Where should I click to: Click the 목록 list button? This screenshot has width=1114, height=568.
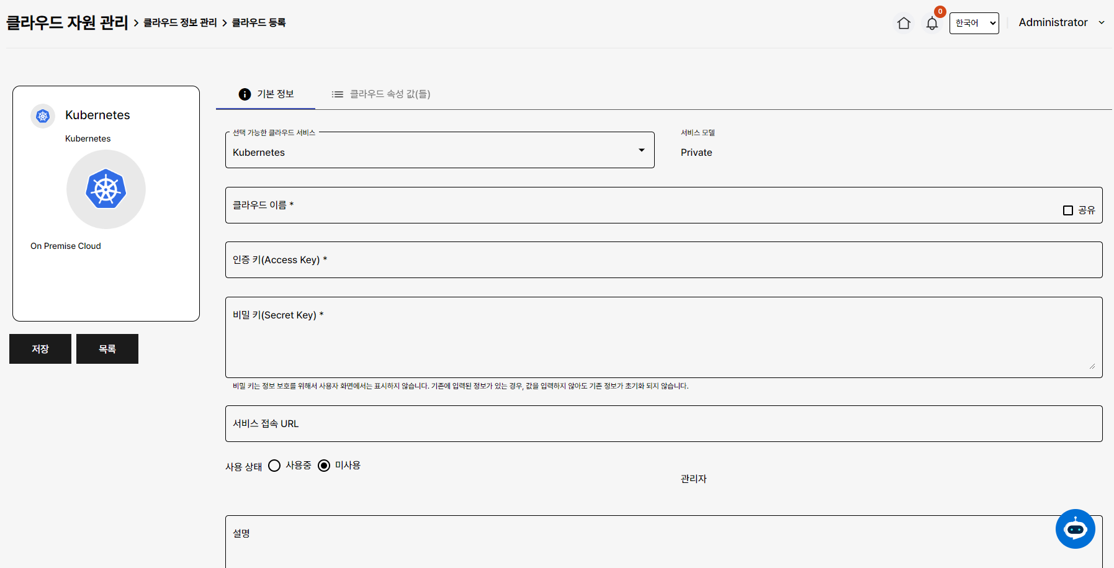point(107,349)
